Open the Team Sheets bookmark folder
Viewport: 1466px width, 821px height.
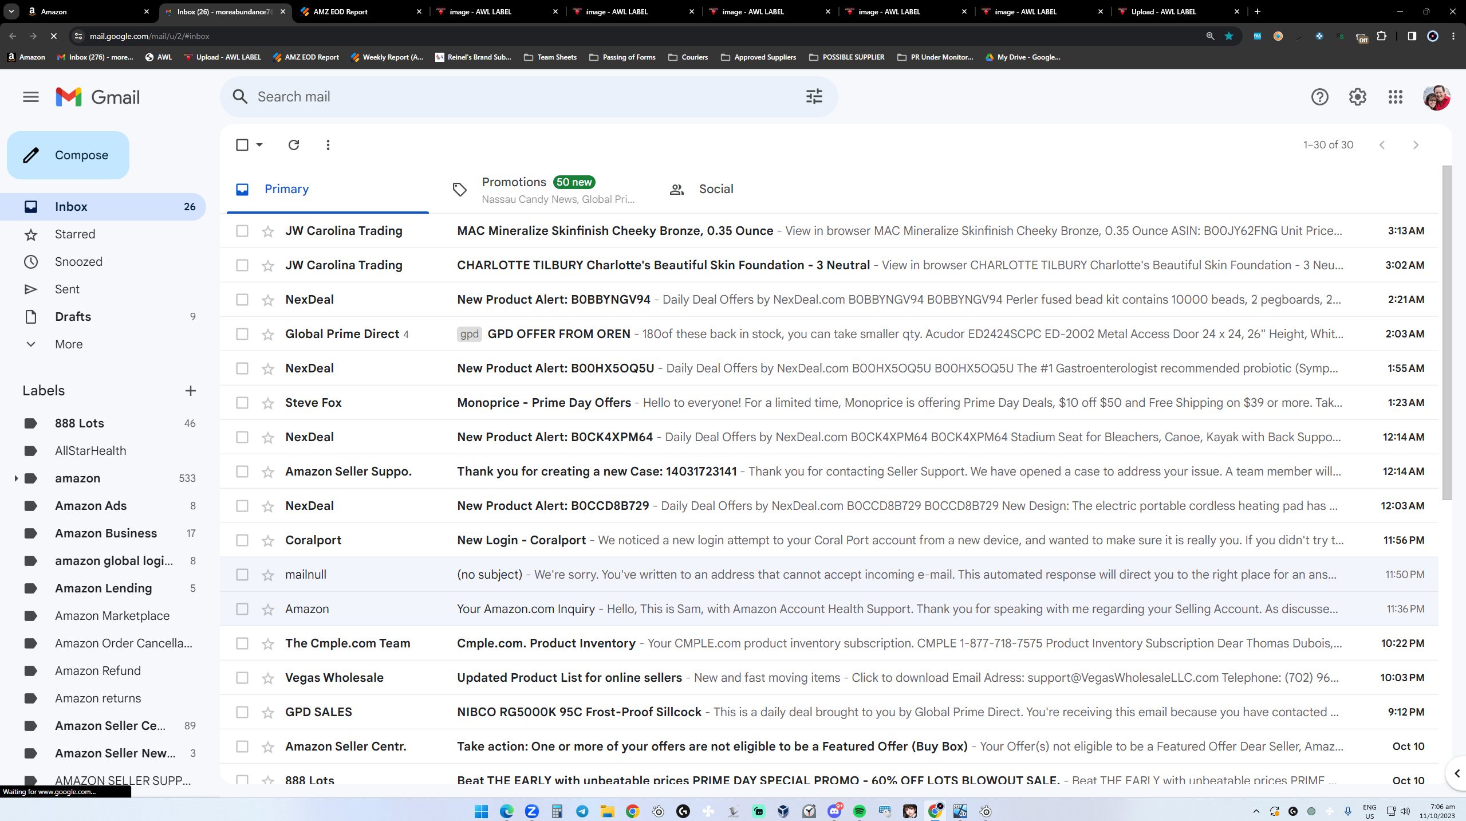(550, 57)
